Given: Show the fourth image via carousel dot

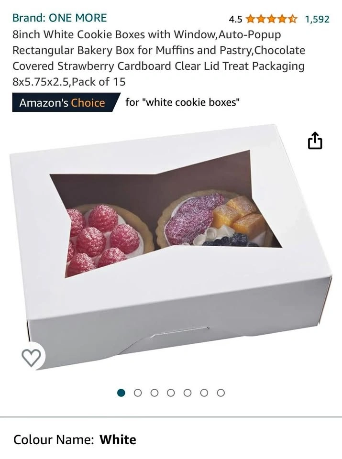Looking at the screenshot, I should click(171, 393).
